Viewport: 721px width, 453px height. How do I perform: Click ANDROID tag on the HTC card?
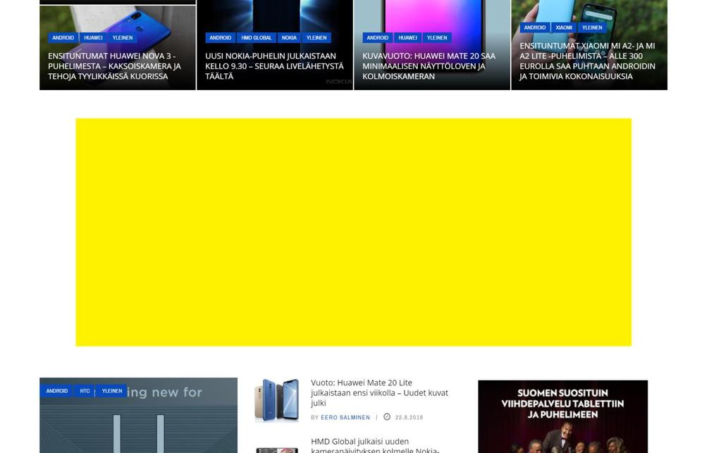click(x=57, y=391)
